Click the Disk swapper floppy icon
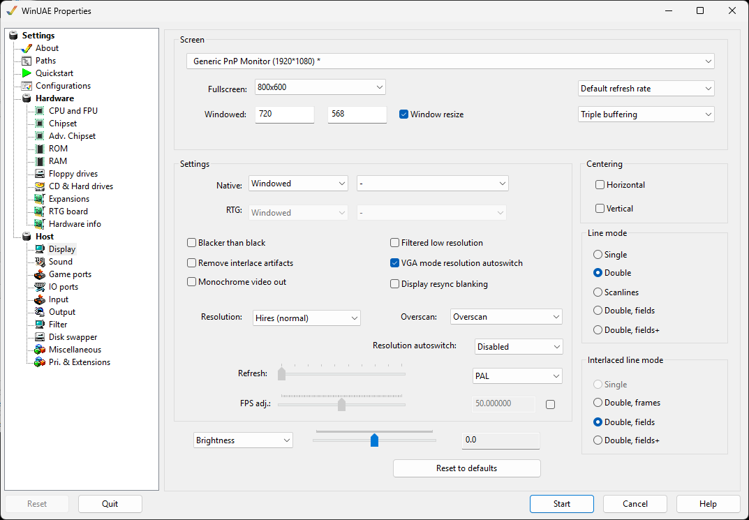Screen dimensions: 749x520 40,337
